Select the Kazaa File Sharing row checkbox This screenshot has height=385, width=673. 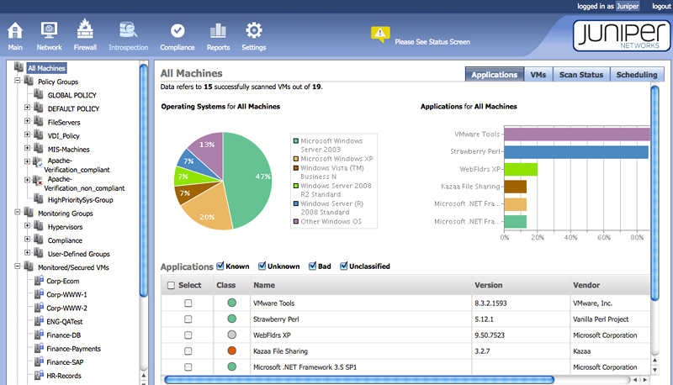188,351
